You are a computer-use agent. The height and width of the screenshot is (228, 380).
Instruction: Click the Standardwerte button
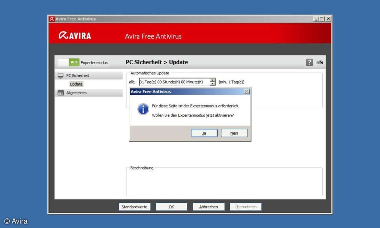134,207
